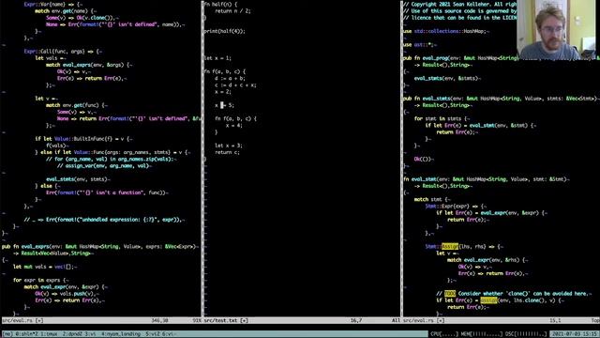The width and height of the screenshot is (600, 338).
Task: Click the 'Some(v) => Ok(v.clone()),' line
Action: [82, 18]
